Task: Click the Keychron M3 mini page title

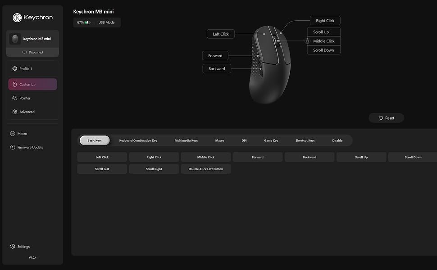Action: pos(93,12)
